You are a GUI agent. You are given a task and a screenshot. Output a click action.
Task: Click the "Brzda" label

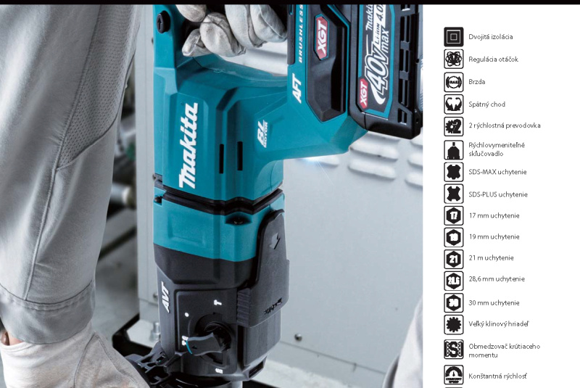click(477, 82)
